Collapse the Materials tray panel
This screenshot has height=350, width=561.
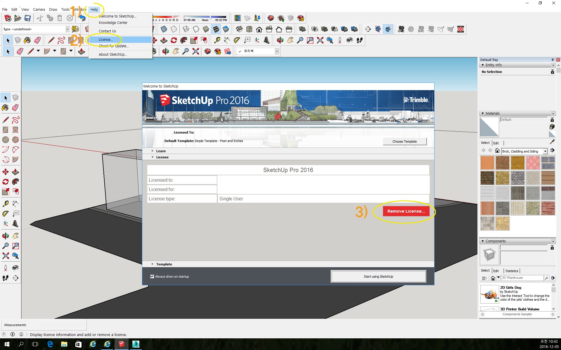(482, 113)
